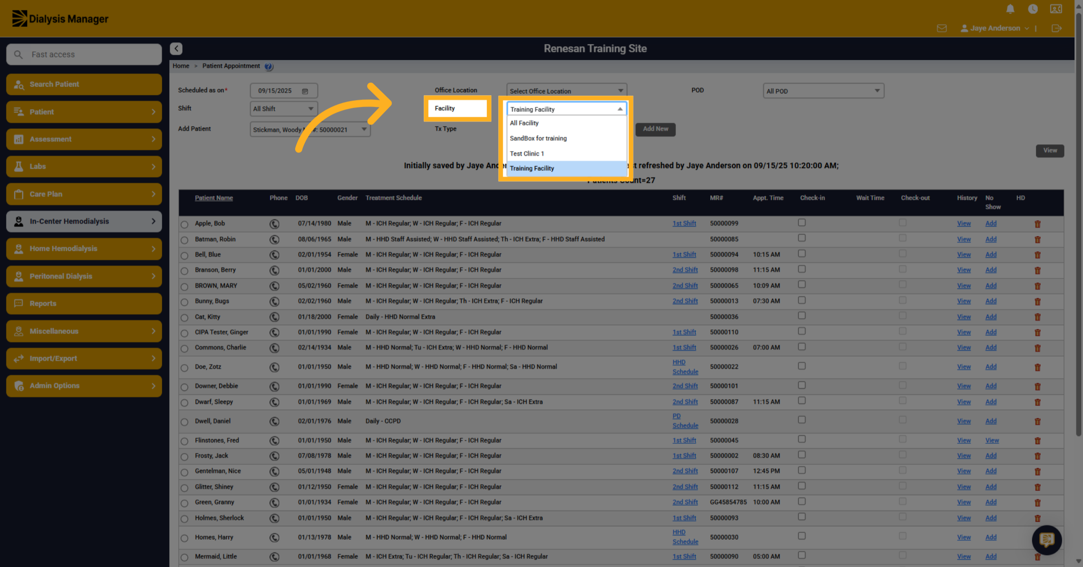The width and height of the screenshot is (1083, 567).
Task: Delete the Green, Granny appointment row
Action: [1037, 502]
